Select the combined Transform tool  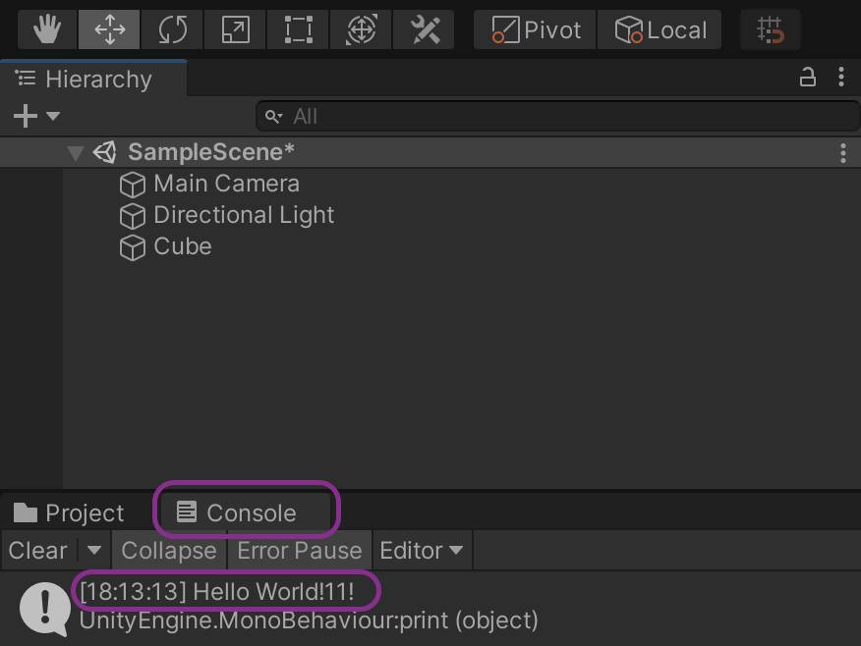362,29
